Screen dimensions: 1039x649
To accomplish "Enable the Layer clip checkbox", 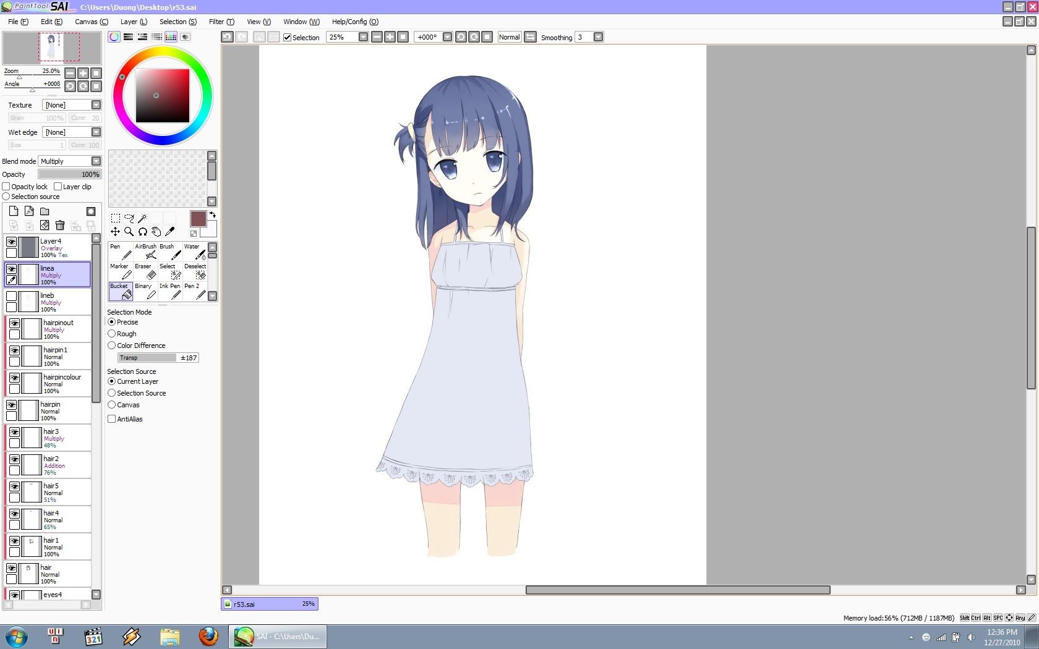I will click(x=58, y=187).
